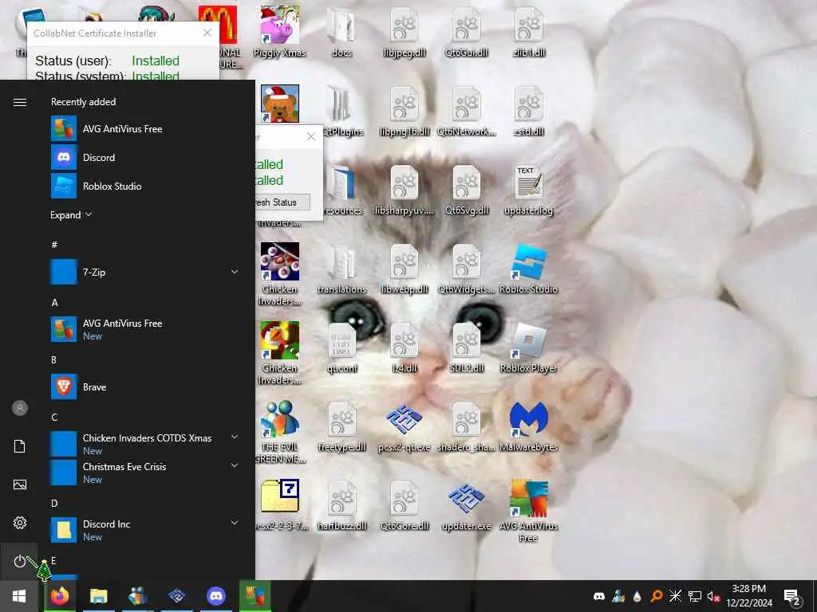Click the Windows Start button
This screenshot has width=817, height=612.
(x=19, y=596)
